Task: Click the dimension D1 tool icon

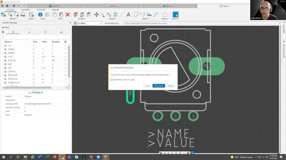Action: (116, 15)
